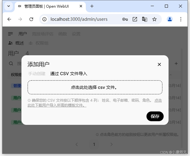Select the 概述 section
The image size is (190, 156).
tap(16, 43)
